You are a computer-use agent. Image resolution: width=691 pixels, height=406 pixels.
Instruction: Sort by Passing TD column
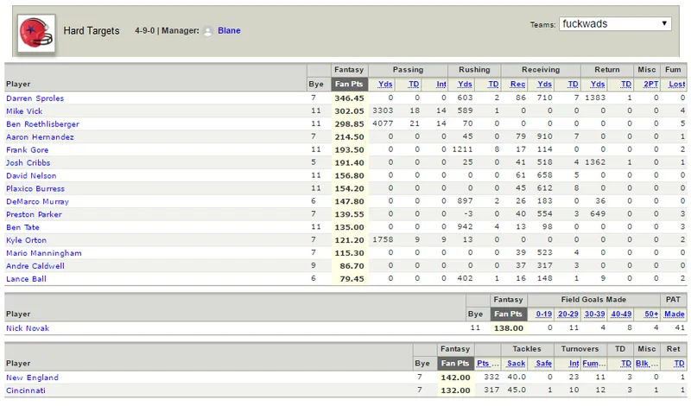click(414, 84)
